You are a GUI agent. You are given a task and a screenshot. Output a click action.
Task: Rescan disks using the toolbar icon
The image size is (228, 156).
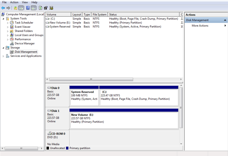(x=51, y=8)
